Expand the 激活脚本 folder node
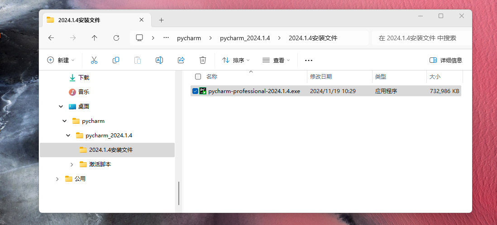The height and width of the screenshot is (225, 497). click(72, 164)
